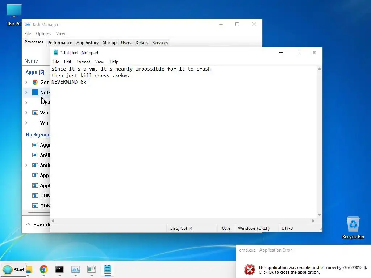Image resolution: width=371 pixels, height=278 pixels.
Task: Click Name column header in Task Manager
Action: (x=31, y=61)
